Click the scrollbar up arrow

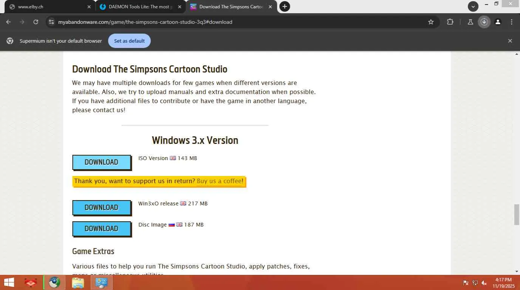[517, 54]
